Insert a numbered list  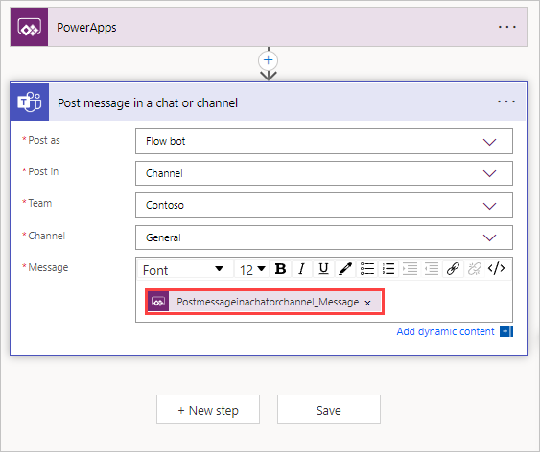point(388,269)
